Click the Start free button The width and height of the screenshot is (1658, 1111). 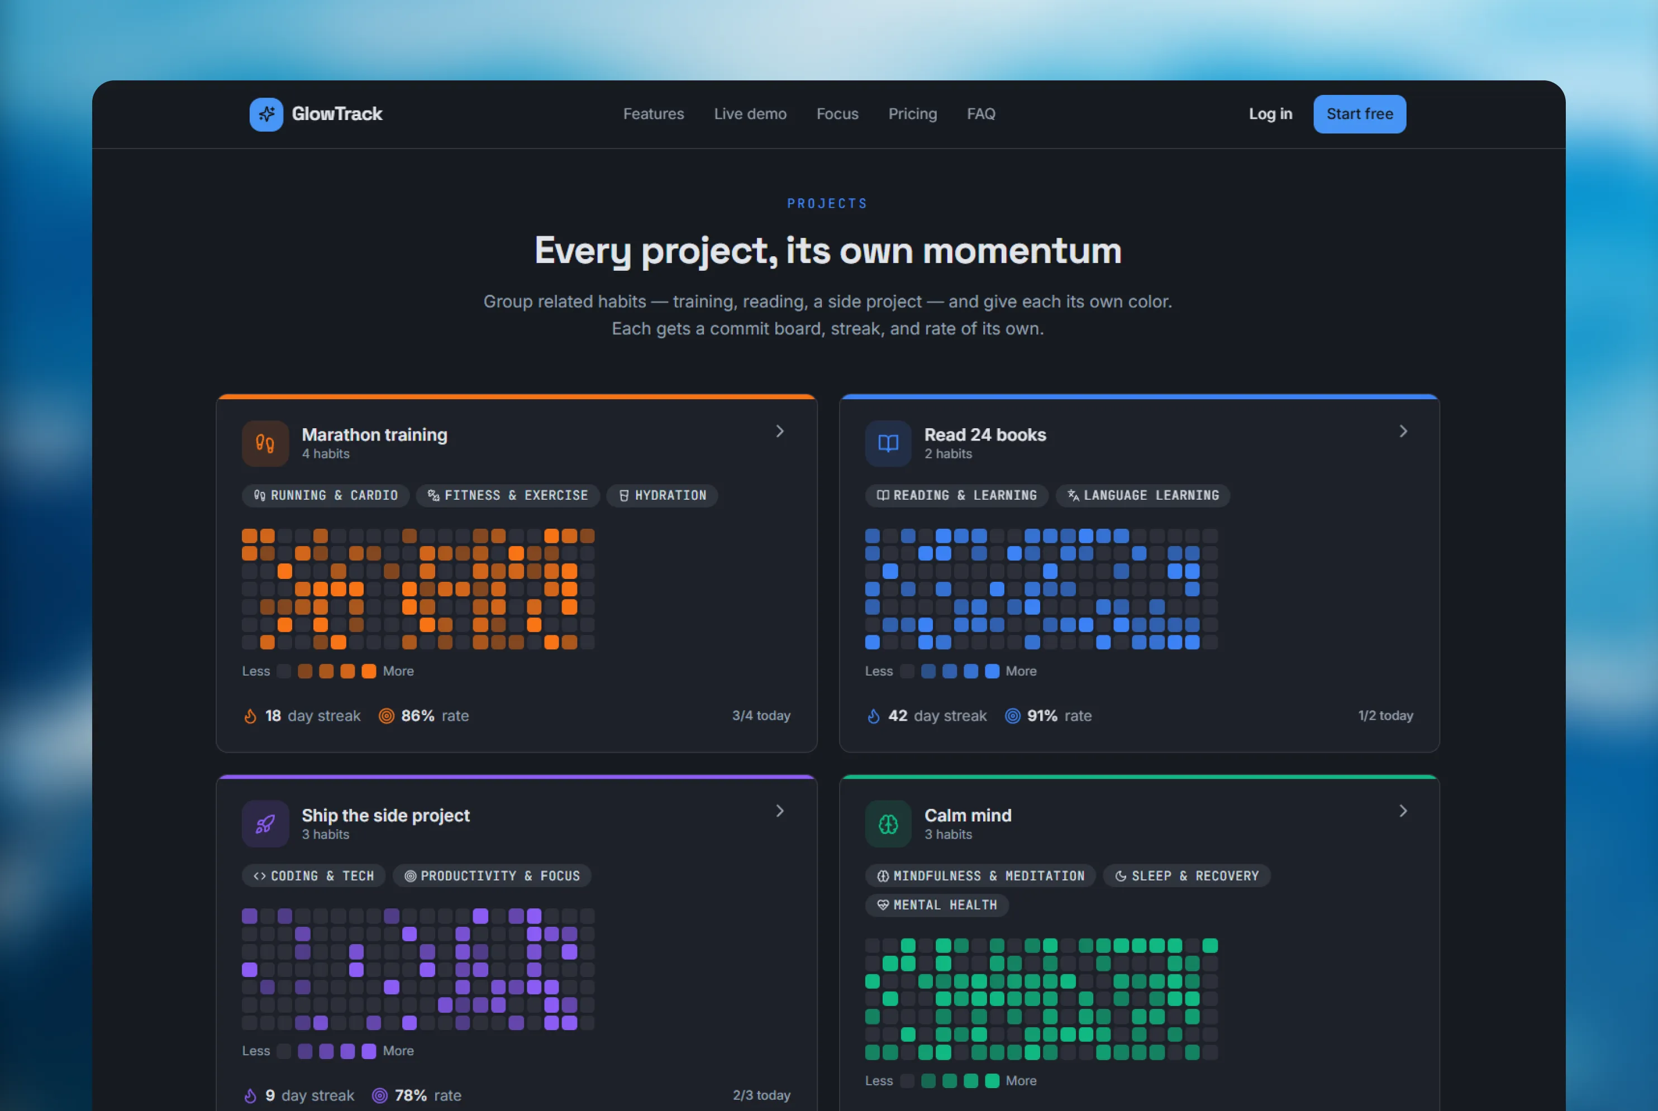[x=1360, y=114]
